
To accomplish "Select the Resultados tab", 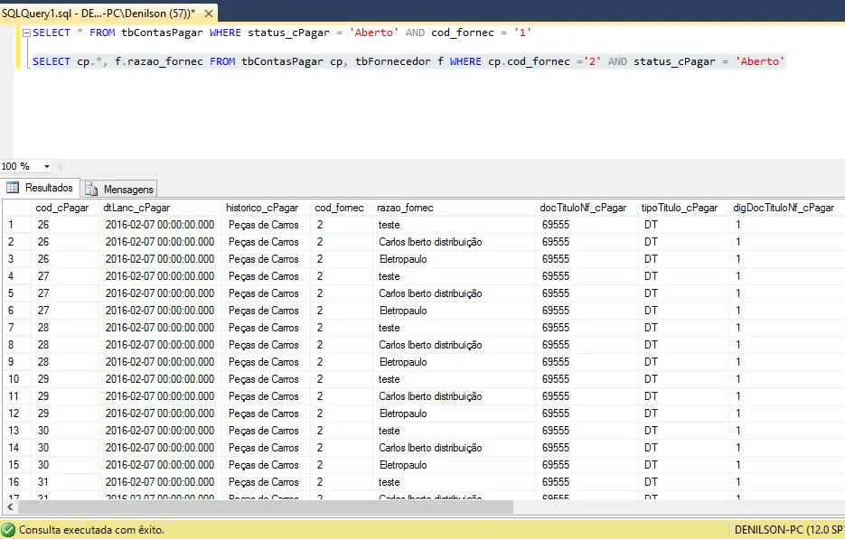I will [49, 188].
